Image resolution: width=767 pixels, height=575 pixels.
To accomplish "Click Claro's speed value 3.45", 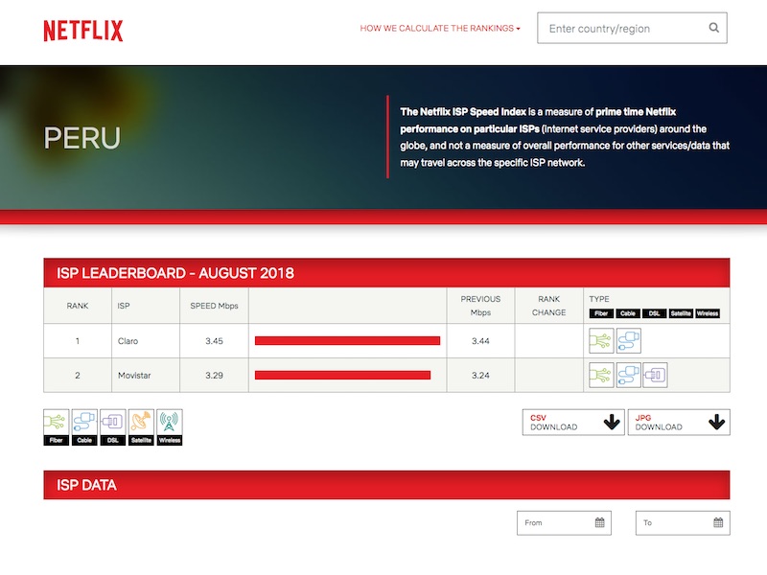I will point(214,341).
